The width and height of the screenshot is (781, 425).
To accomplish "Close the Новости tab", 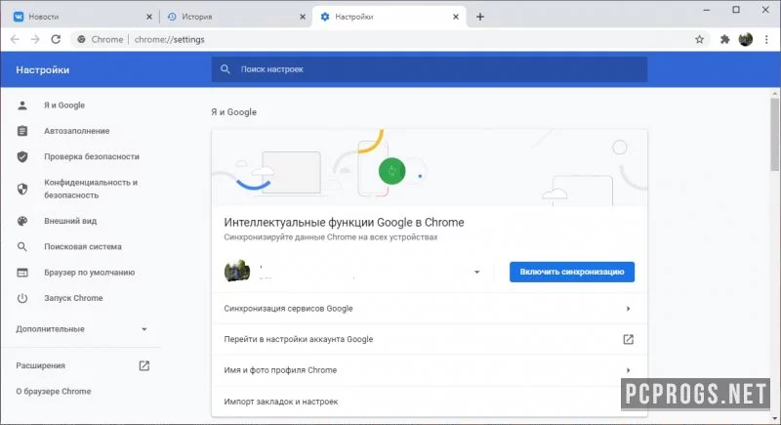I will (149, 17).
